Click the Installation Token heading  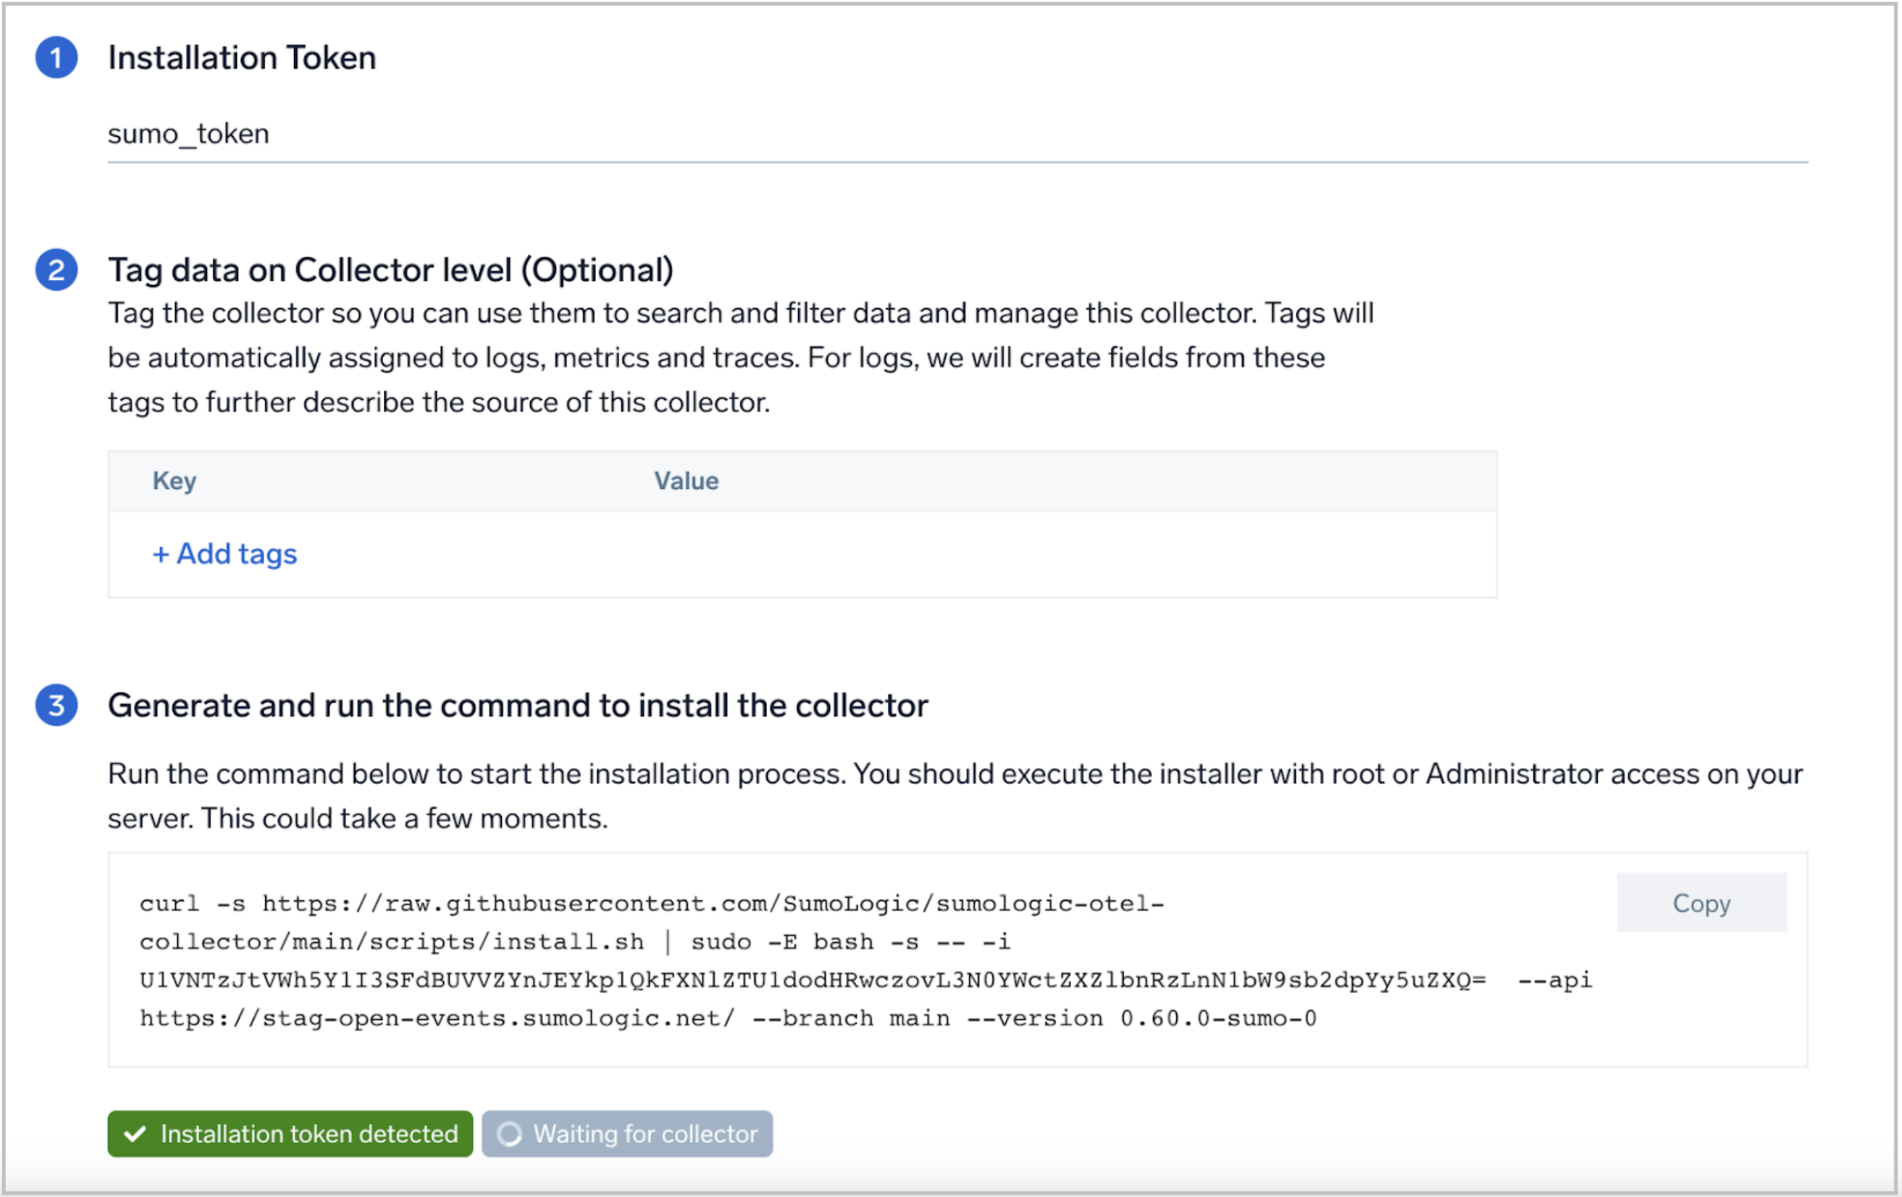[242, 58]
